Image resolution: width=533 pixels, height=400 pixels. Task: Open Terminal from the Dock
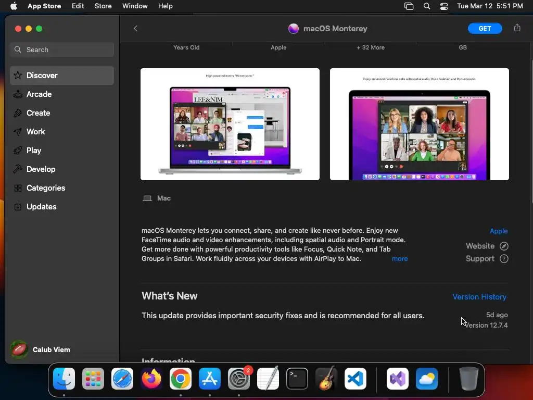coord(297,379)
